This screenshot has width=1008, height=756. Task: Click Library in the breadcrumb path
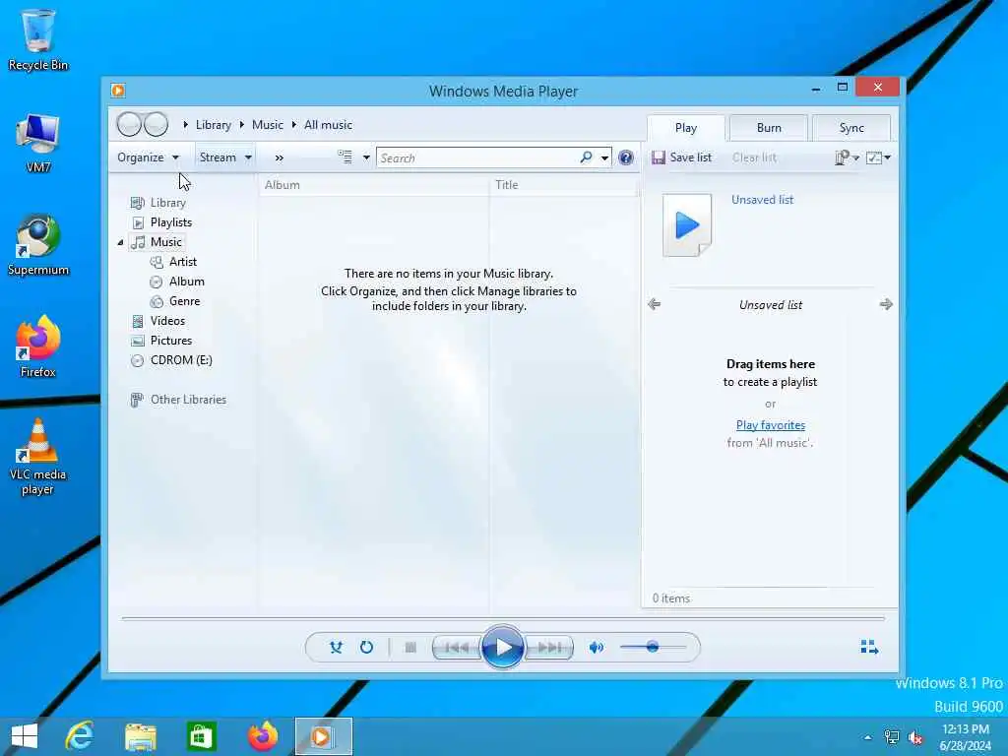(x=214, y=125)
